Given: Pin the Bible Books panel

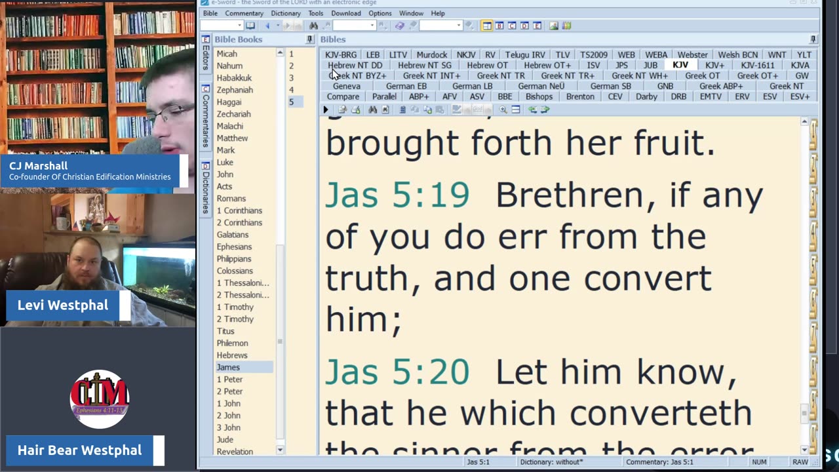Looking at the screenshot, I should [x=310, y=39].
